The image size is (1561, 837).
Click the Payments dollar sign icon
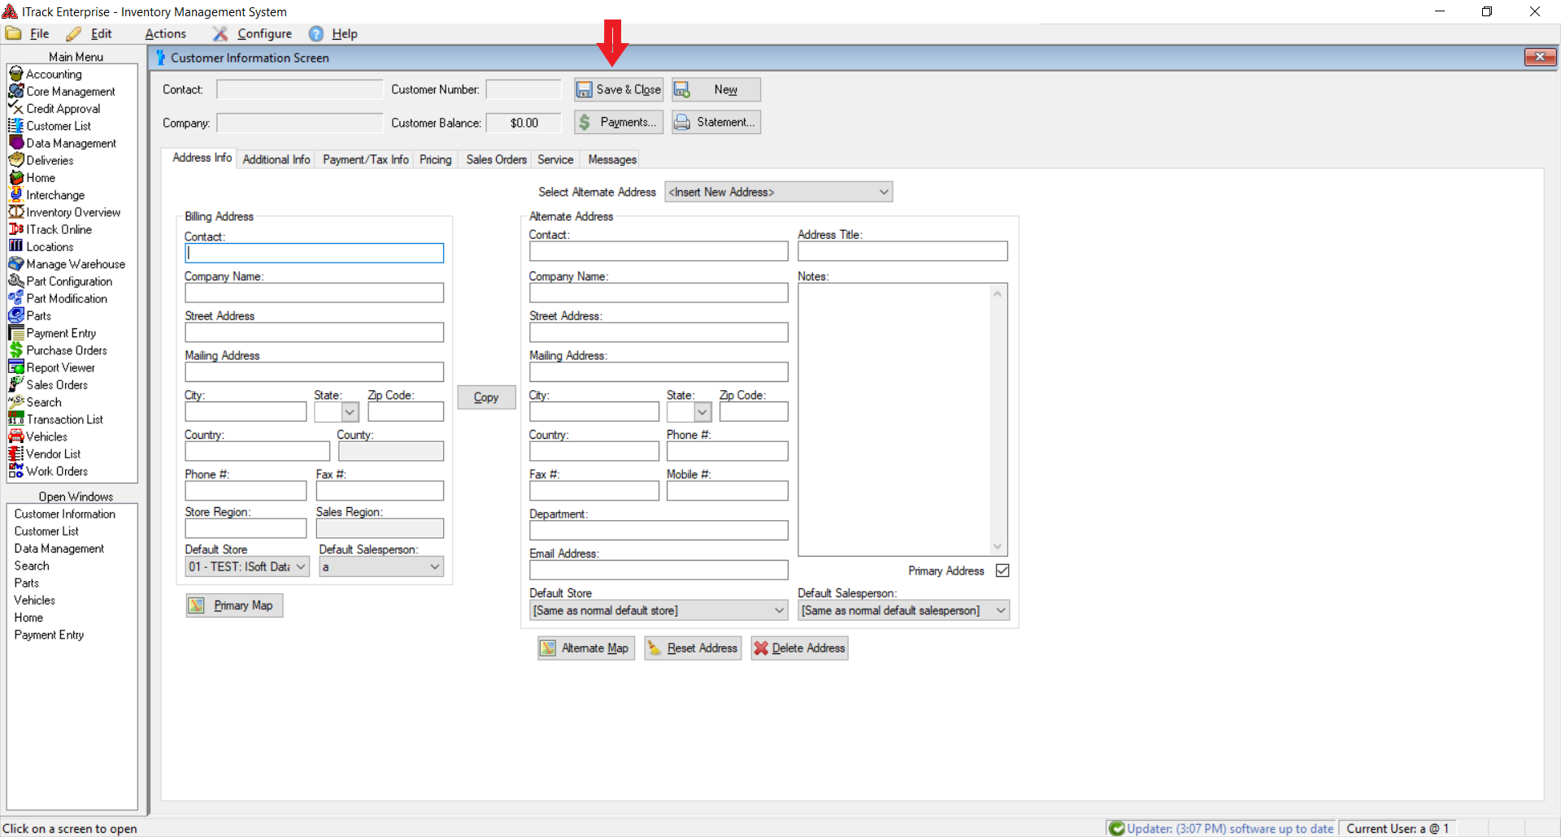585,123
